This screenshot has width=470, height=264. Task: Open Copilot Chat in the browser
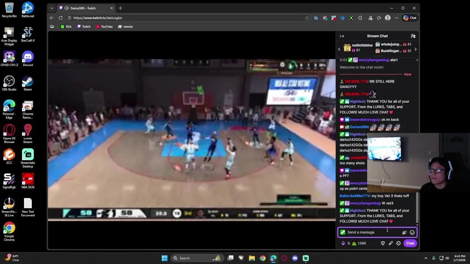click(410, 18)
